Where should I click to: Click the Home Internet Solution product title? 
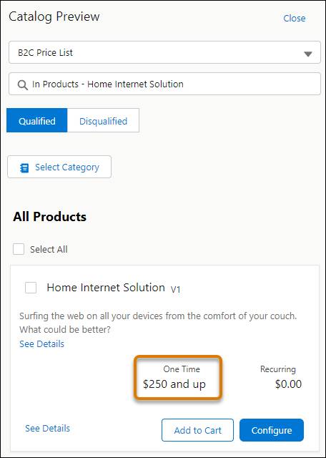tap(106, 288)
